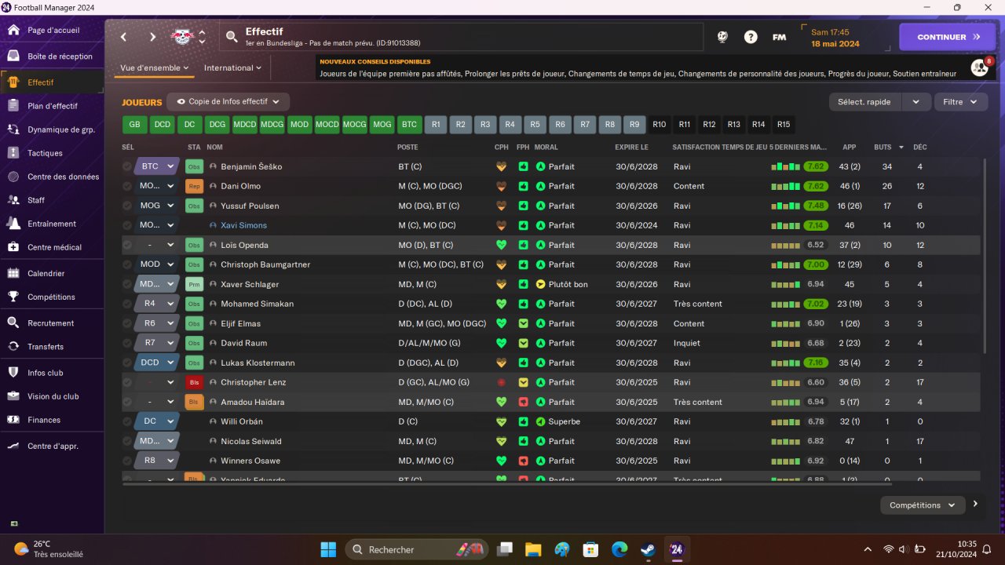Open the Vue d'ensemble tab menu
The image size is (1005, 565).
[155, 68]
